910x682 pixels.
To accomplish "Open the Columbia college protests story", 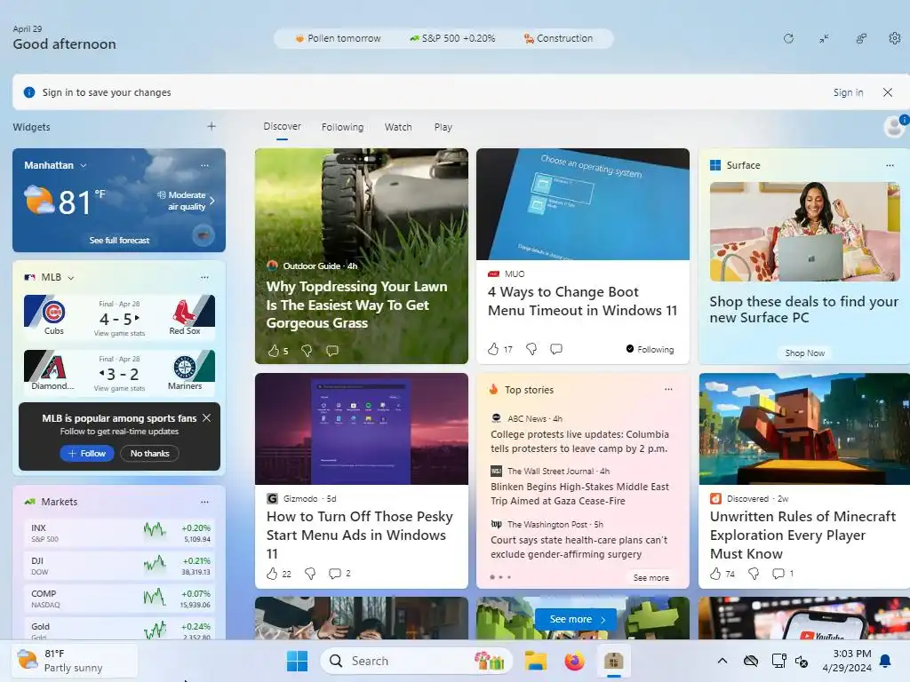I will point(579,441).
